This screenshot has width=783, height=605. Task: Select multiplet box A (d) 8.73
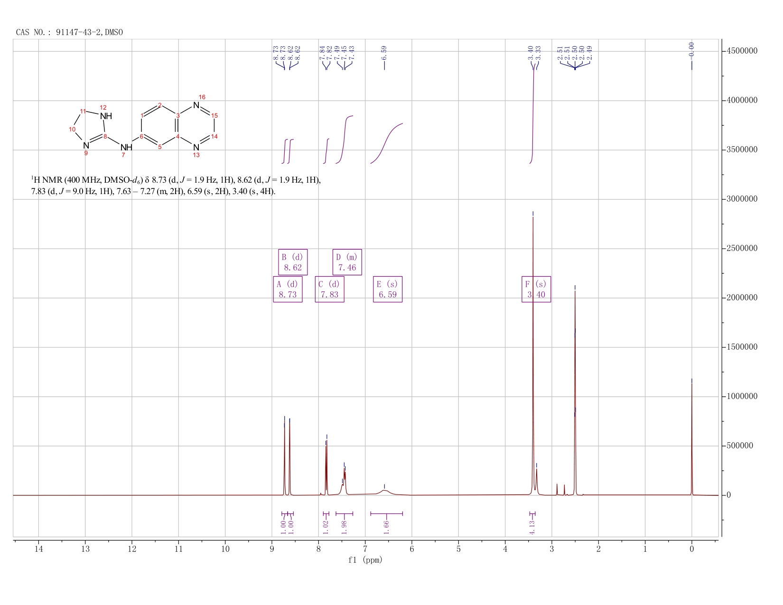pos(288,289)
